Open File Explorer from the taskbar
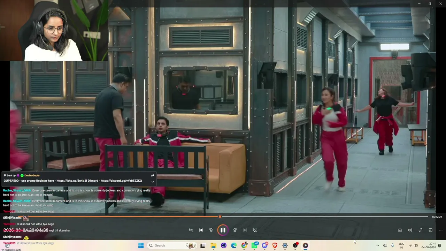 213,245
